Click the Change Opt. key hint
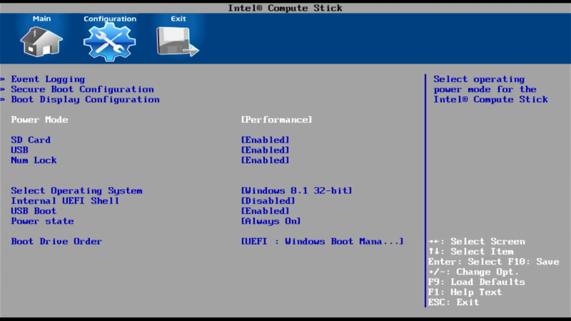This screenshot has height=321, width=571. point(474,272)
